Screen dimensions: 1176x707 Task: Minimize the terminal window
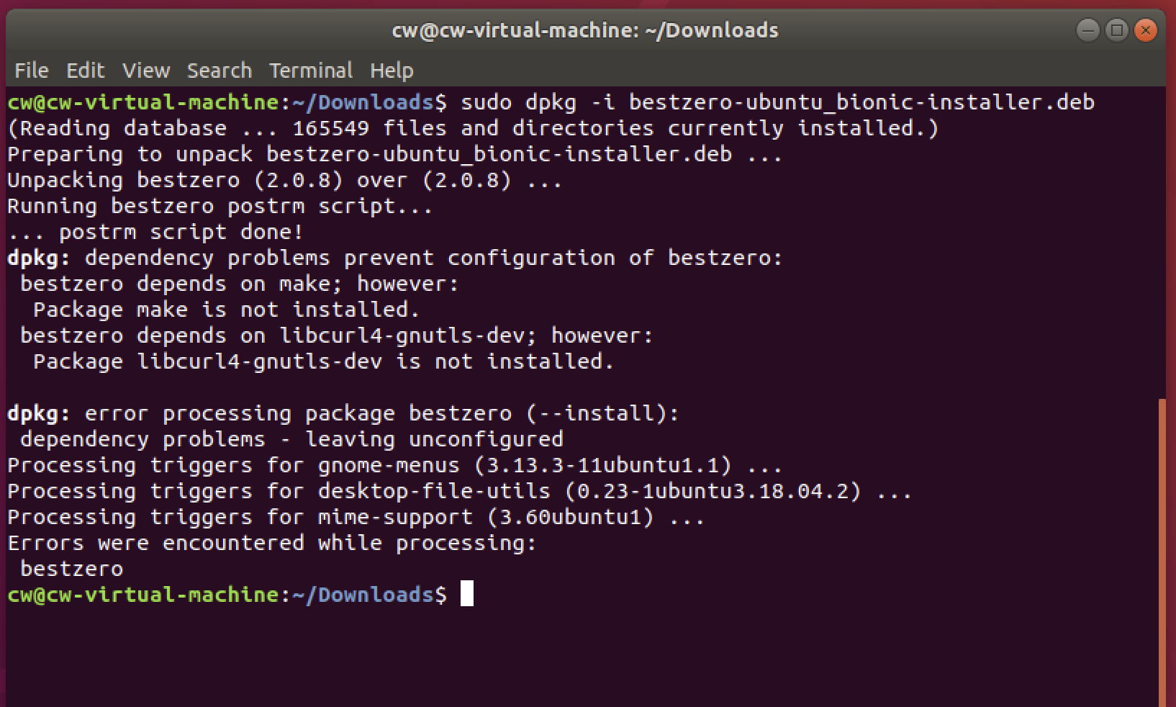pos(1087,30)
